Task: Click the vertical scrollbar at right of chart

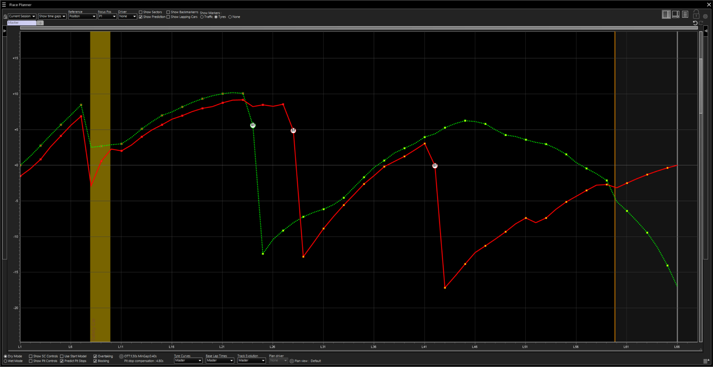Action: 701,87
